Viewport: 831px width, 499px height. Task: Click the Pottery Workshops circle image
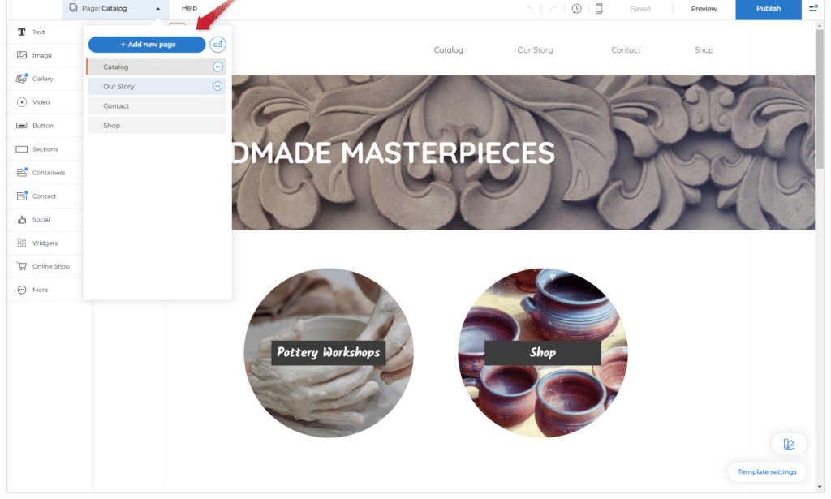(x=329, y=353)
